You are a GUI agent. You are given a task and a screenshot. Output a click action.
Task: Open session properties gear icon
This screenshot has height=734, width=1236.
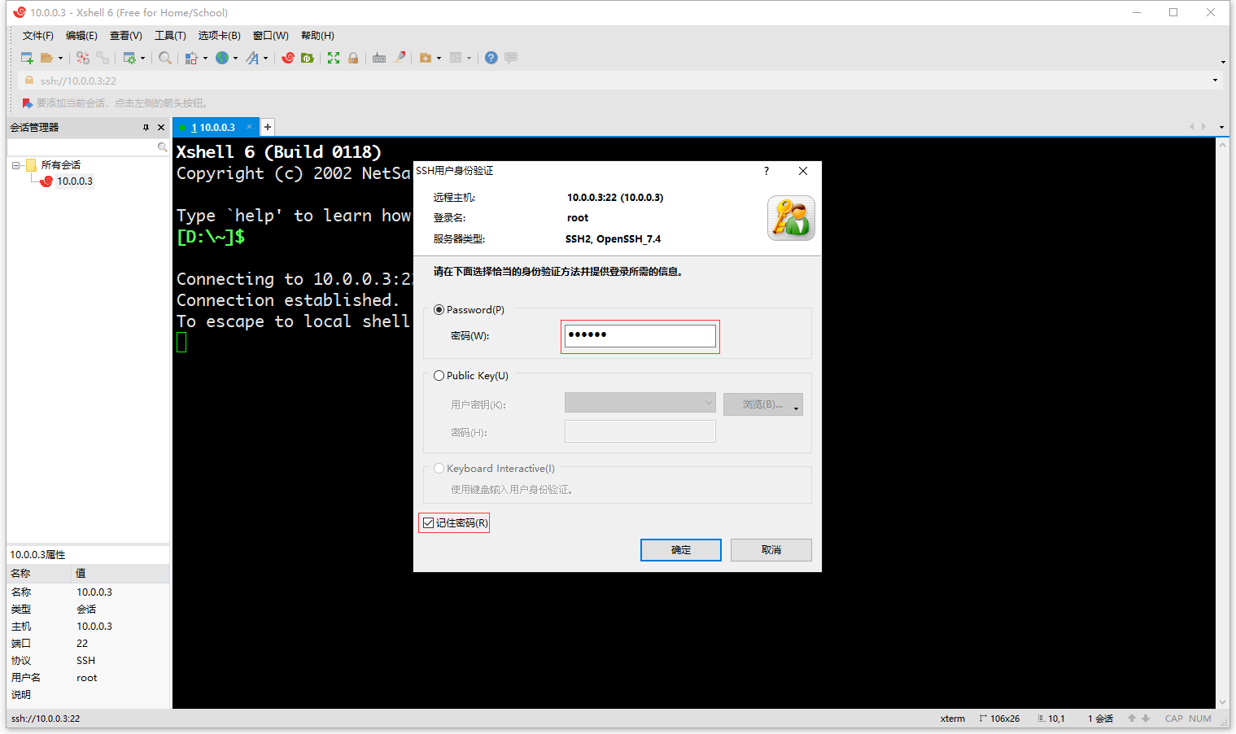pos(129,58)
